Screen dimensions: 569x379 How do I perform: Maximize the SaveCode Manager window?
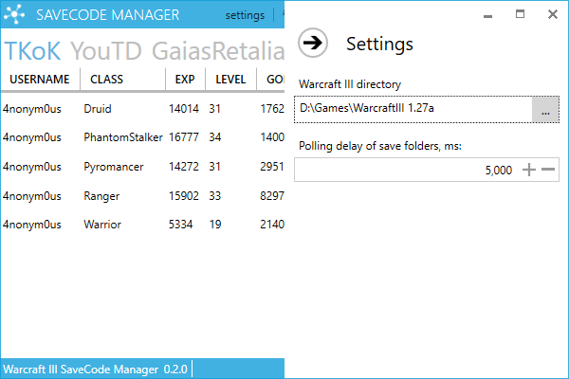pyautogui.click(x=520, y=14)
